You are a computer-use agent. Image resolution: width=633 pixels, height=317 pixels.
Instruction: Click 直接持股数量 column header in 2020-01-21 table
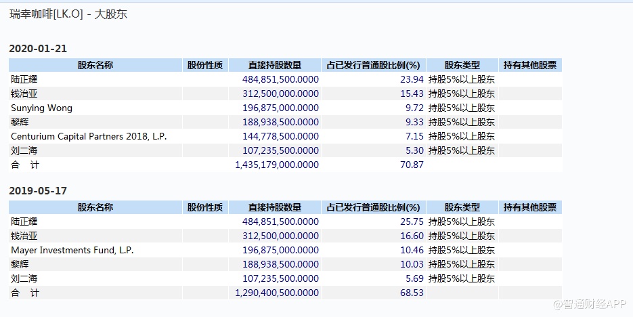pyautogui.click(x=274, y=65)
